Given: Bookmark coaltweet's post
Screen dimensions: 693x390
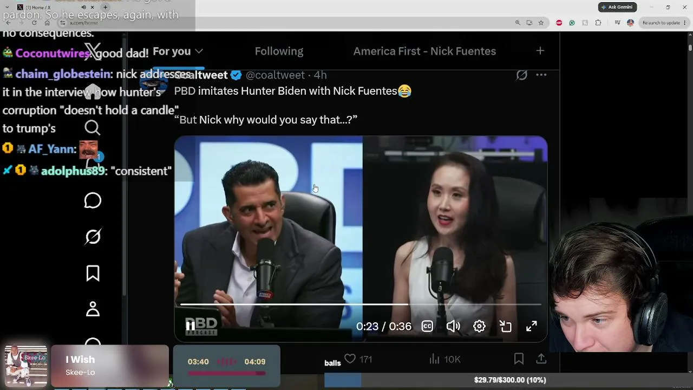Looking at the screenshot, I should tap(519, 359).
